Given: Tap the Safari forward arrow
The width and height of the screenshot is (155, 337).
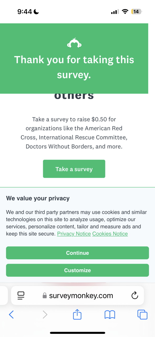Looking at the screenshot, I should click(45, 314).
